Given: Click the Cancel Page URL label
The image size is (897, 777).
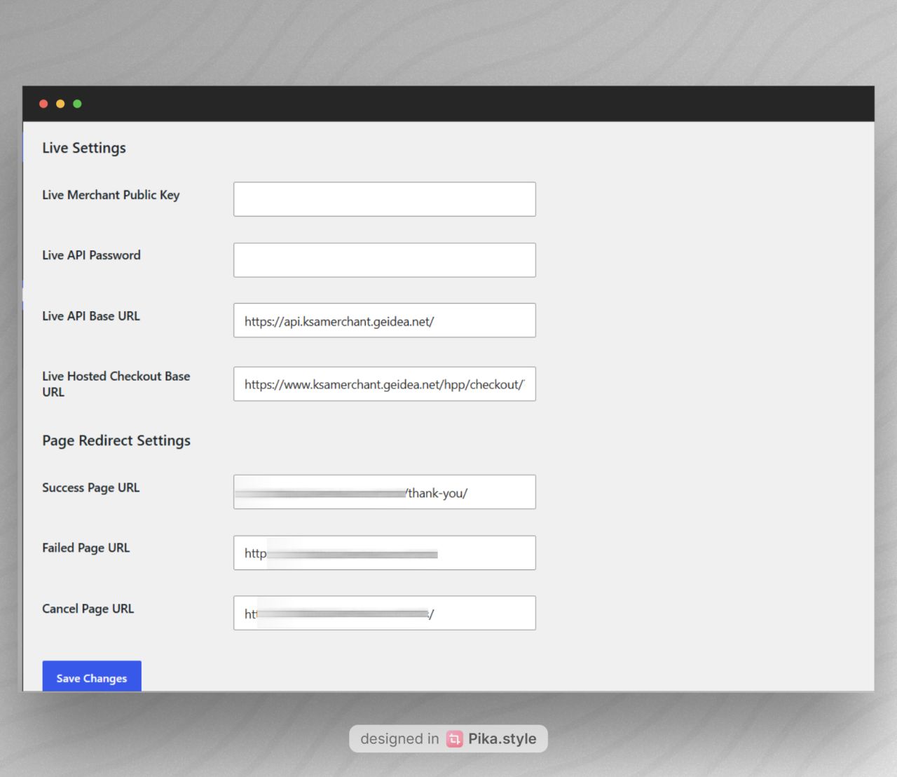Looking at the screenshot, I should pos(88,609).
